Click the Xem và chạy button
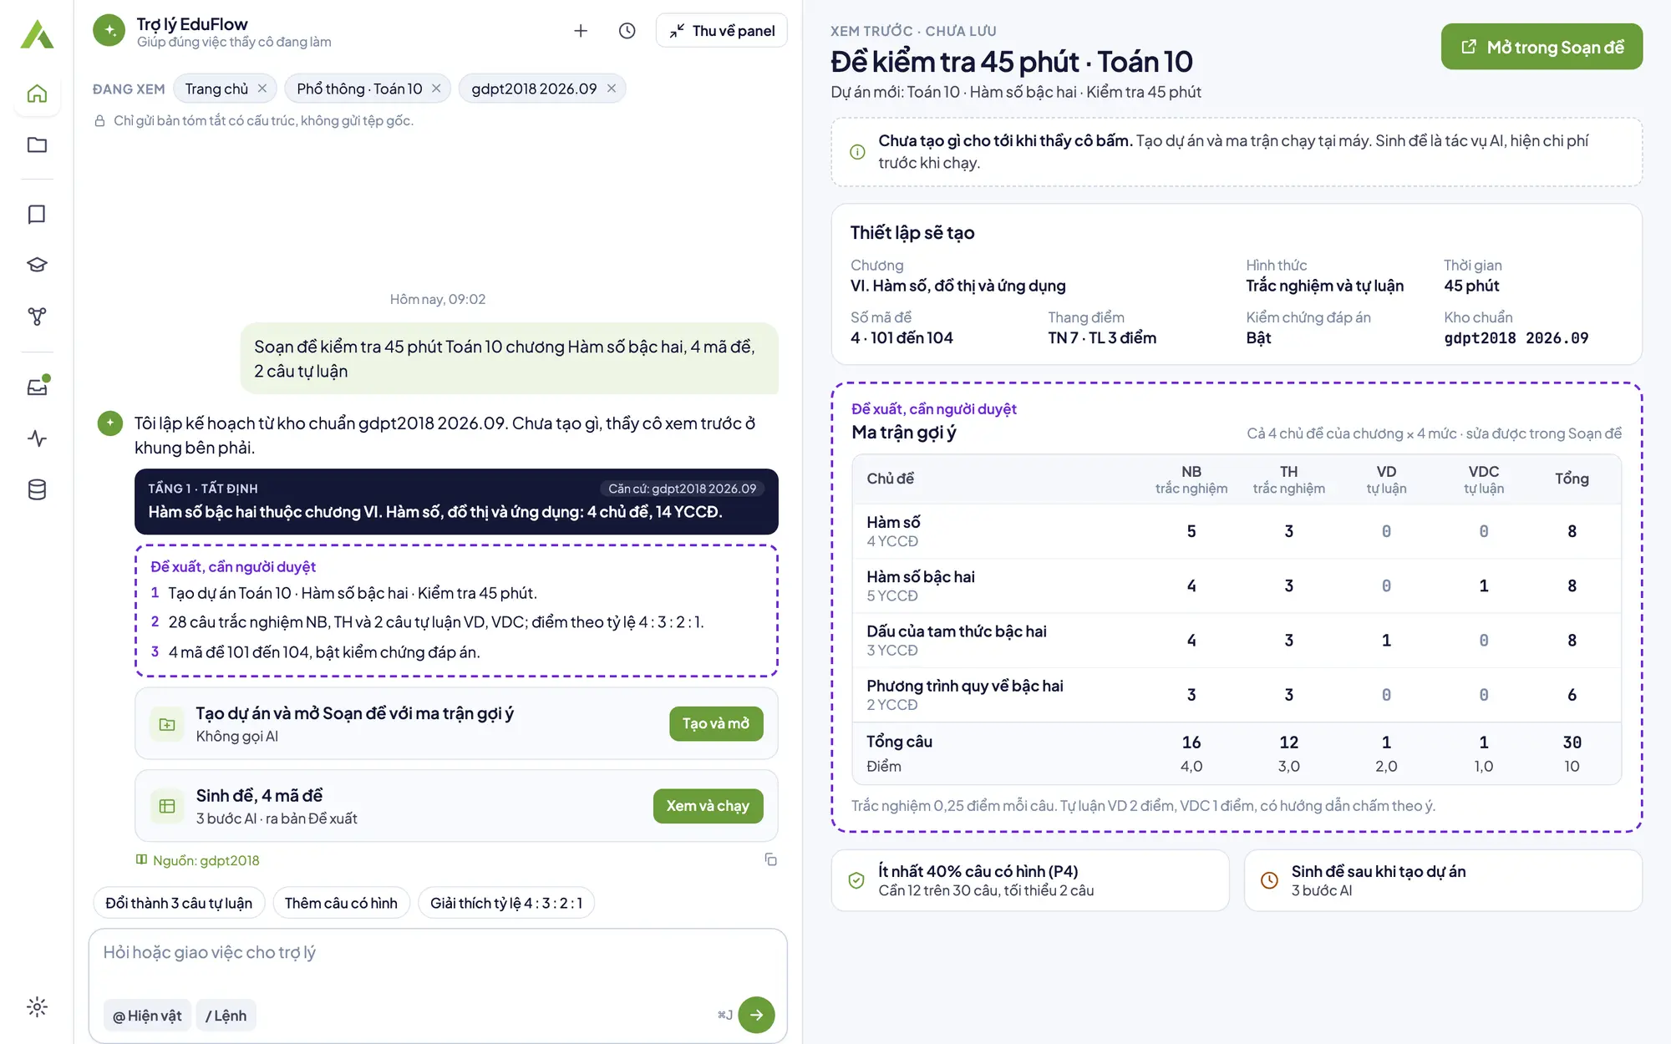The height and width of the screenshot is (1044, 1671). 708,806
